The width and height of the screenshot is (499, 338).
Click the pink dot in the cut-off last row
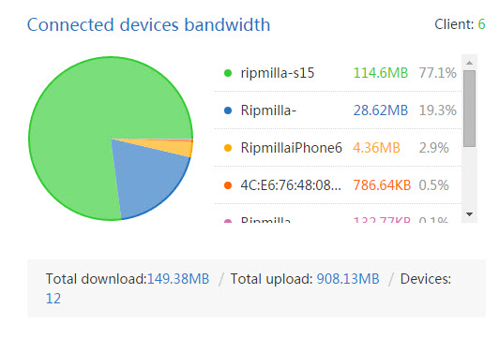click(228, 221)
